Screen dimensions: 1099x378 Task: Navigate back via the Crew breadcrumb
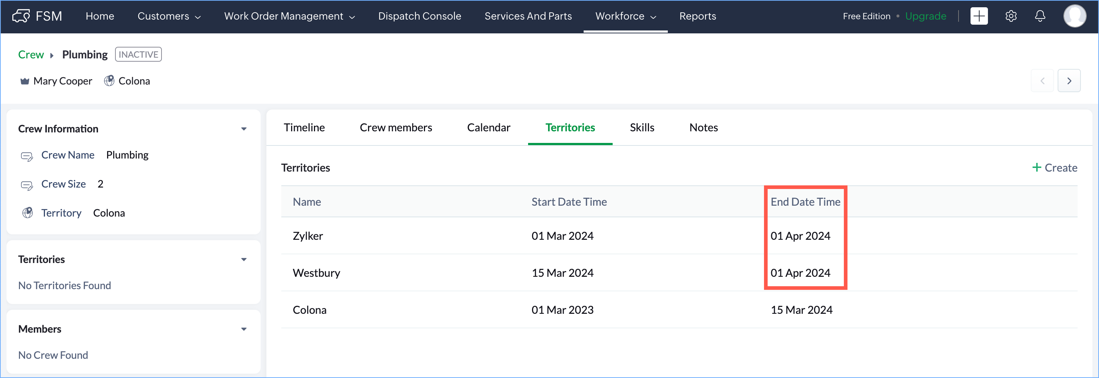(x=31, y=55)
